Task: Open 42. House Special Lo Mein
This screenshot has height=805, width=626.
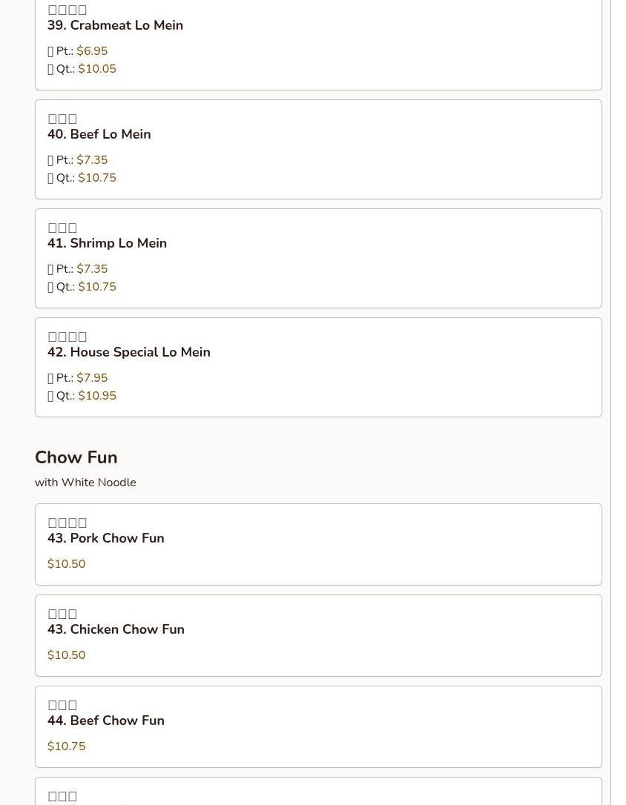Action: 128,352
